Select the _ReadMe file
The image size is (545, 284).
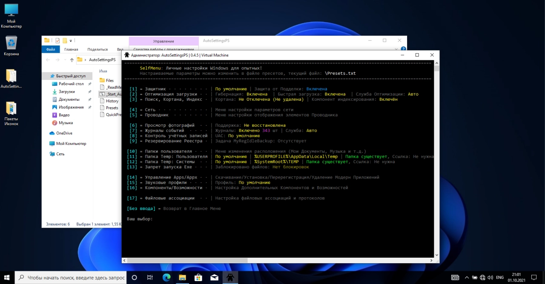coord(110,87)
